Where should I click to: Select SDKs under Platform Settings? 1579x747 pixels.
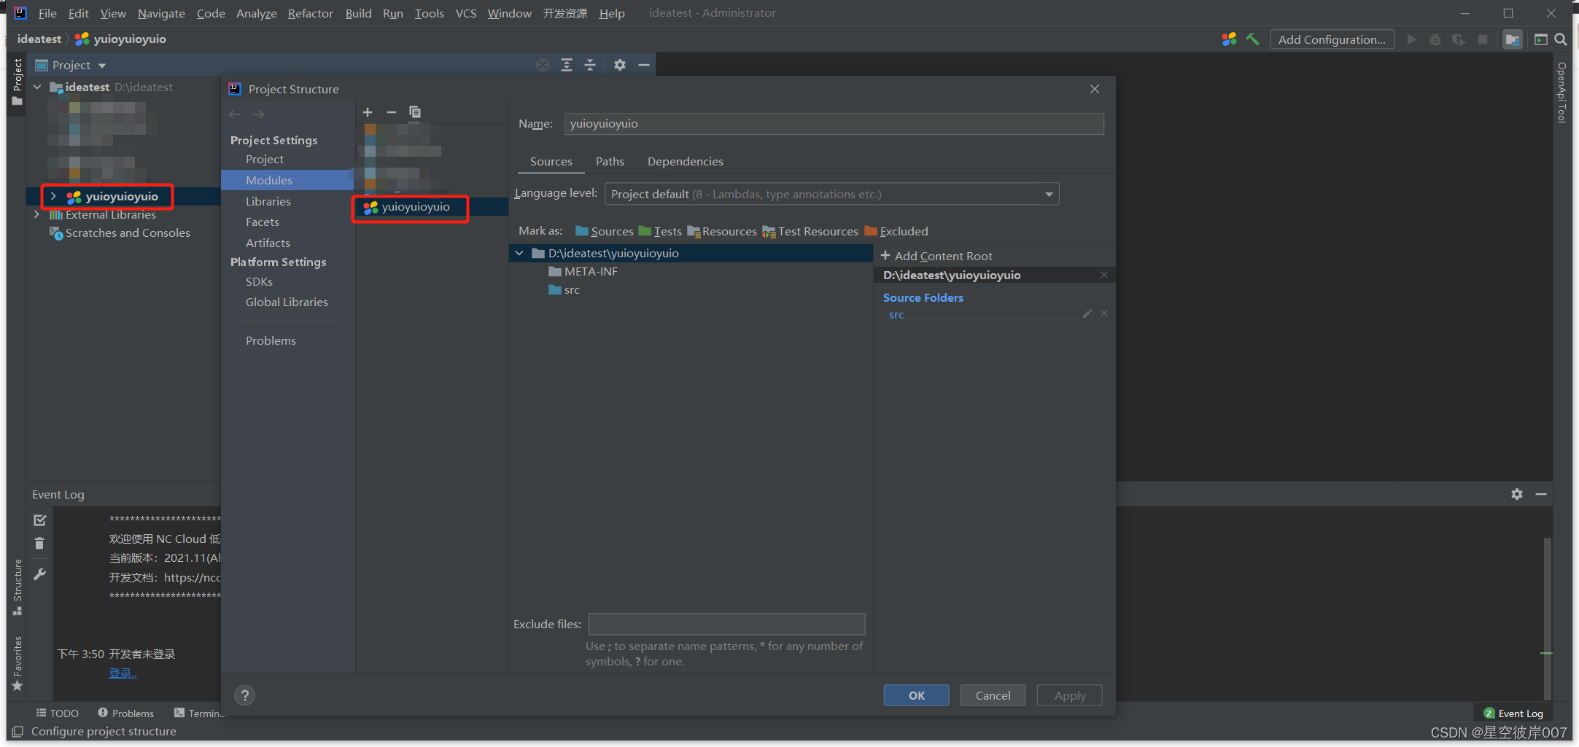point(259,281)
